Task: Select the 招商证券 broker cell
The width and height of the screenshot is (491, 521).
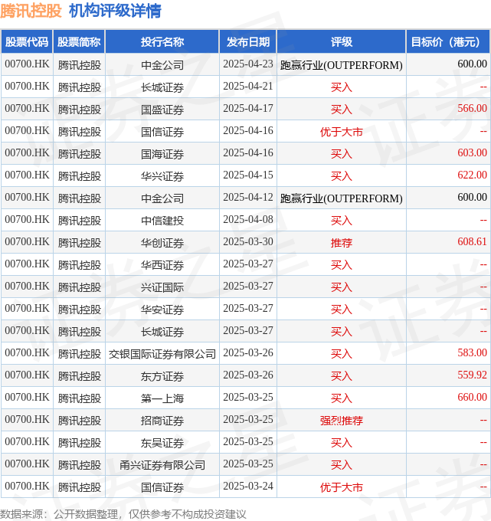Action: click(162, 421)
